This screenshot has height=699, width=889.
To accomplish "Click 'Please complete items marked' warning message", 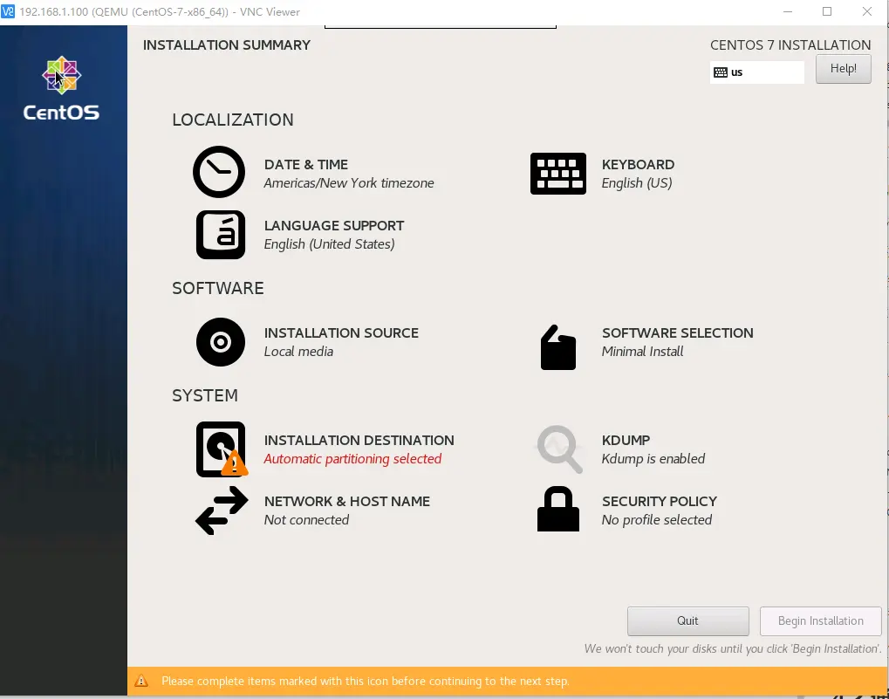I will tap(366, 681).
